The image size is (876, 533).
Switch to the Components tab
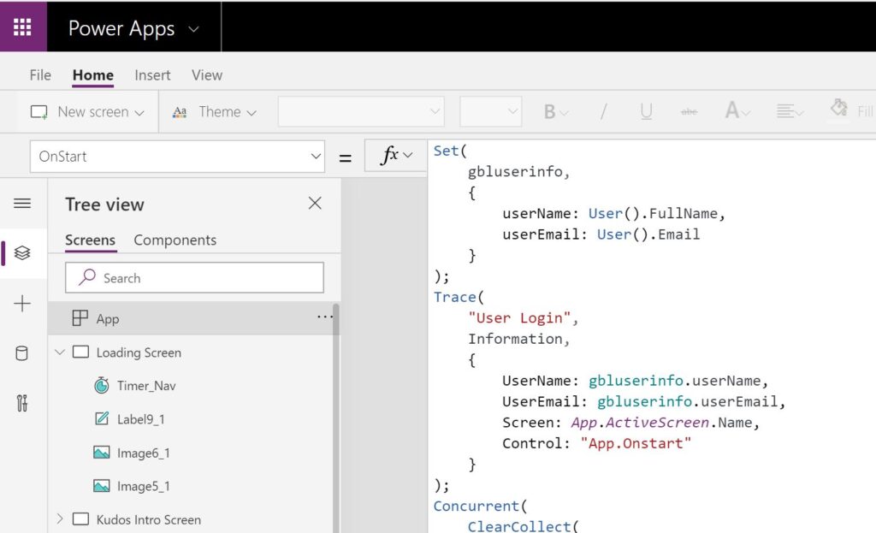click(x=175, y=240)
